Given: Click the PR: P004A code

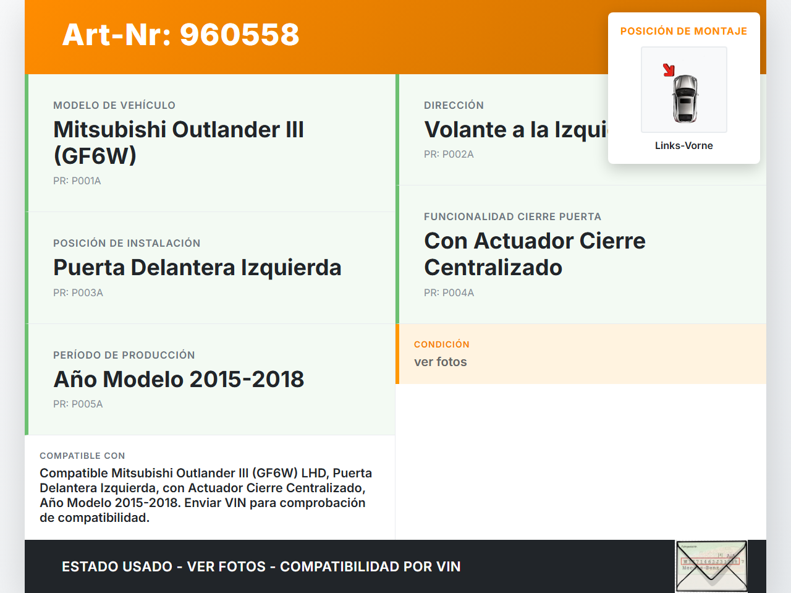Looking at the screenshot, I should pos(449,292).
